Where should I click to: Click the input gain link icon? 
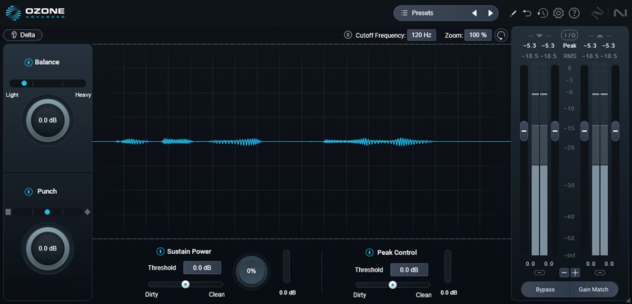[x=539, y=272]
